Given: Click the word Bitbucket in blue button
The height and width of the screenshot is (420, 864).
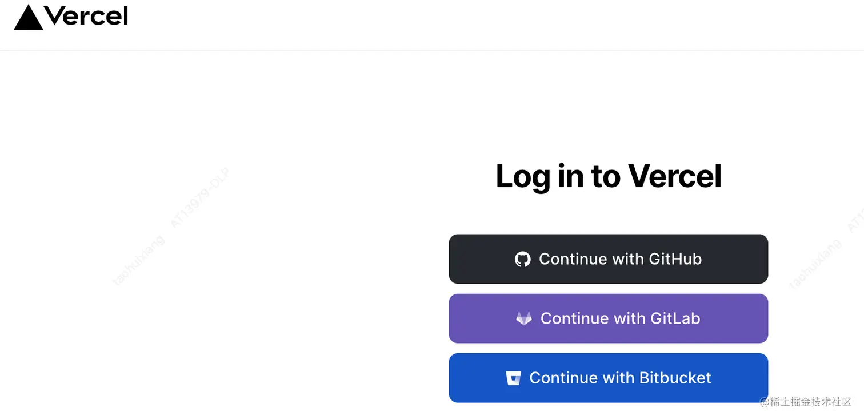Looking at the screenshot, I should click(675, 378).
